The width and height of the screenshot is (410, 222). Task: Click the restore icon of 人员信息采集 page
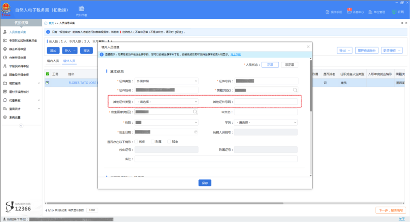click(402, 23)
